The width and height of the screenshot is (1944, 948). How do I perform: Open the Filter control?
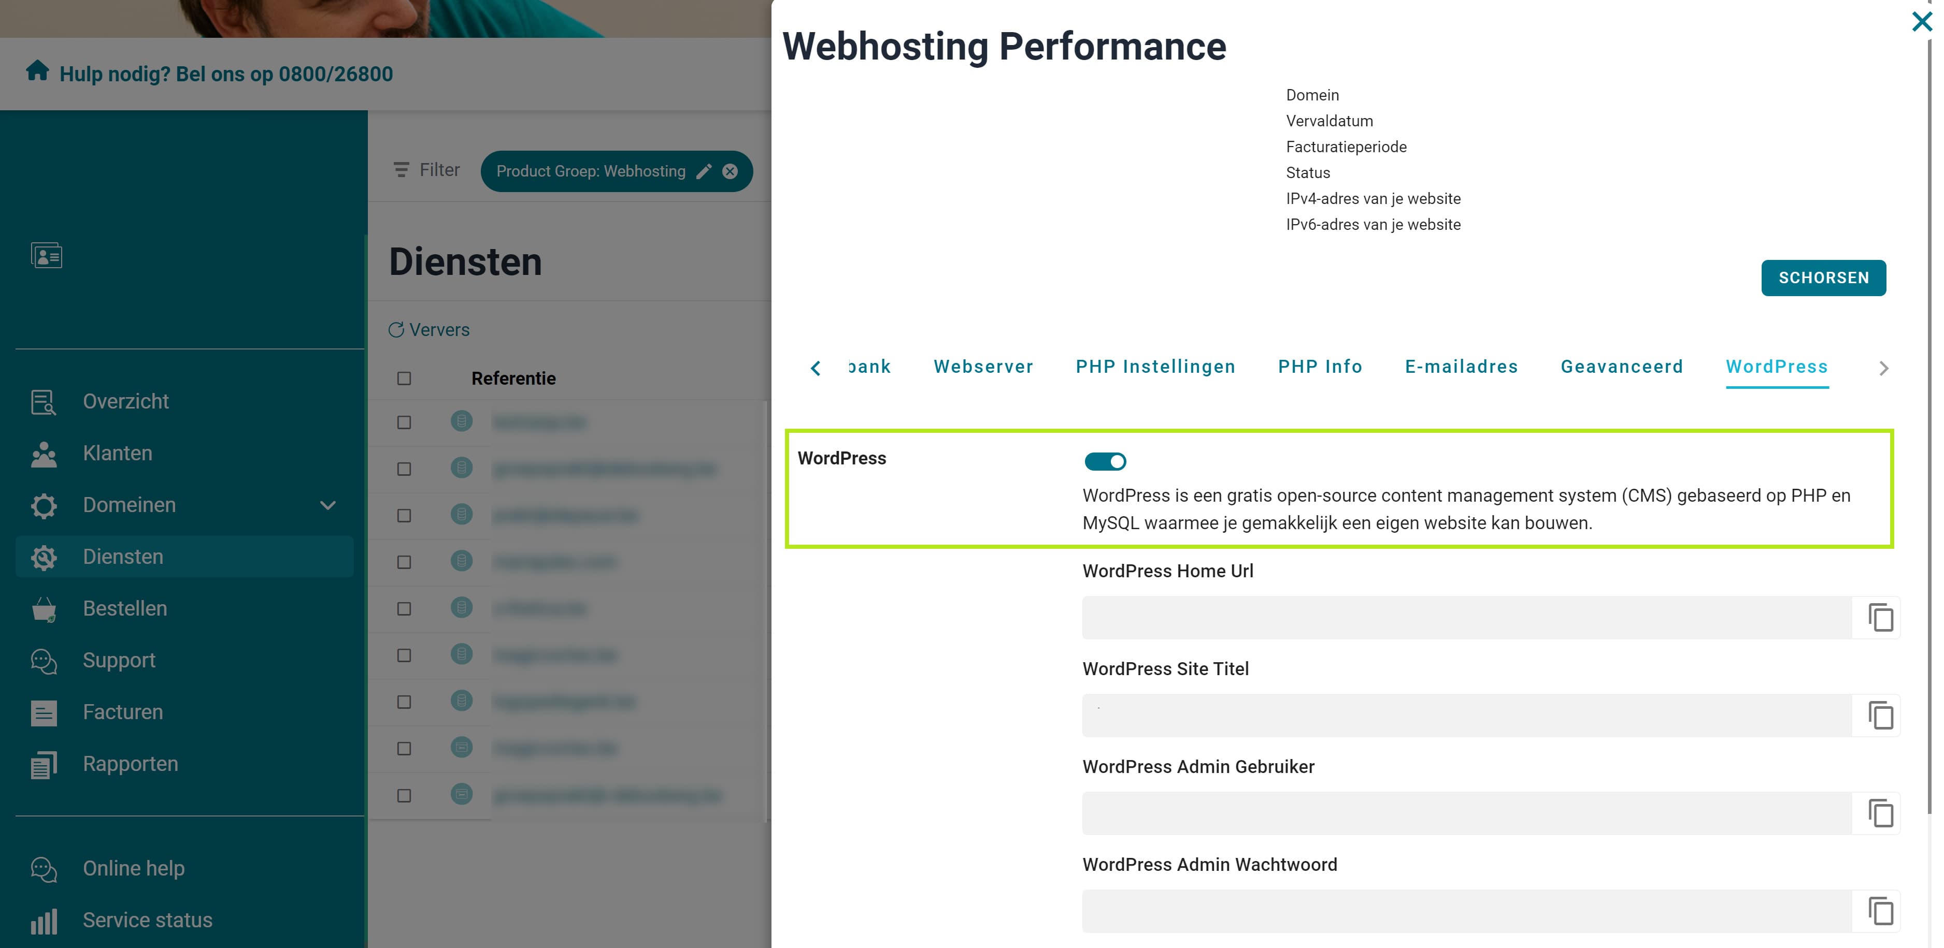click(426, 170)
